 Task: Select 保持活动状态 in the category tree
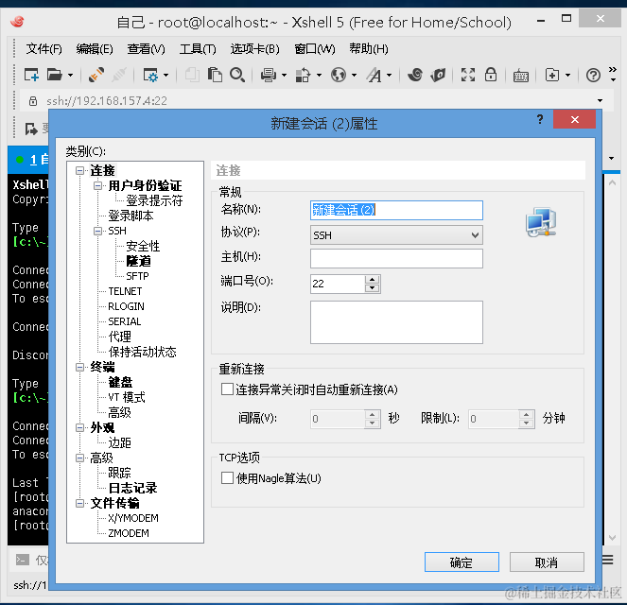143,352
